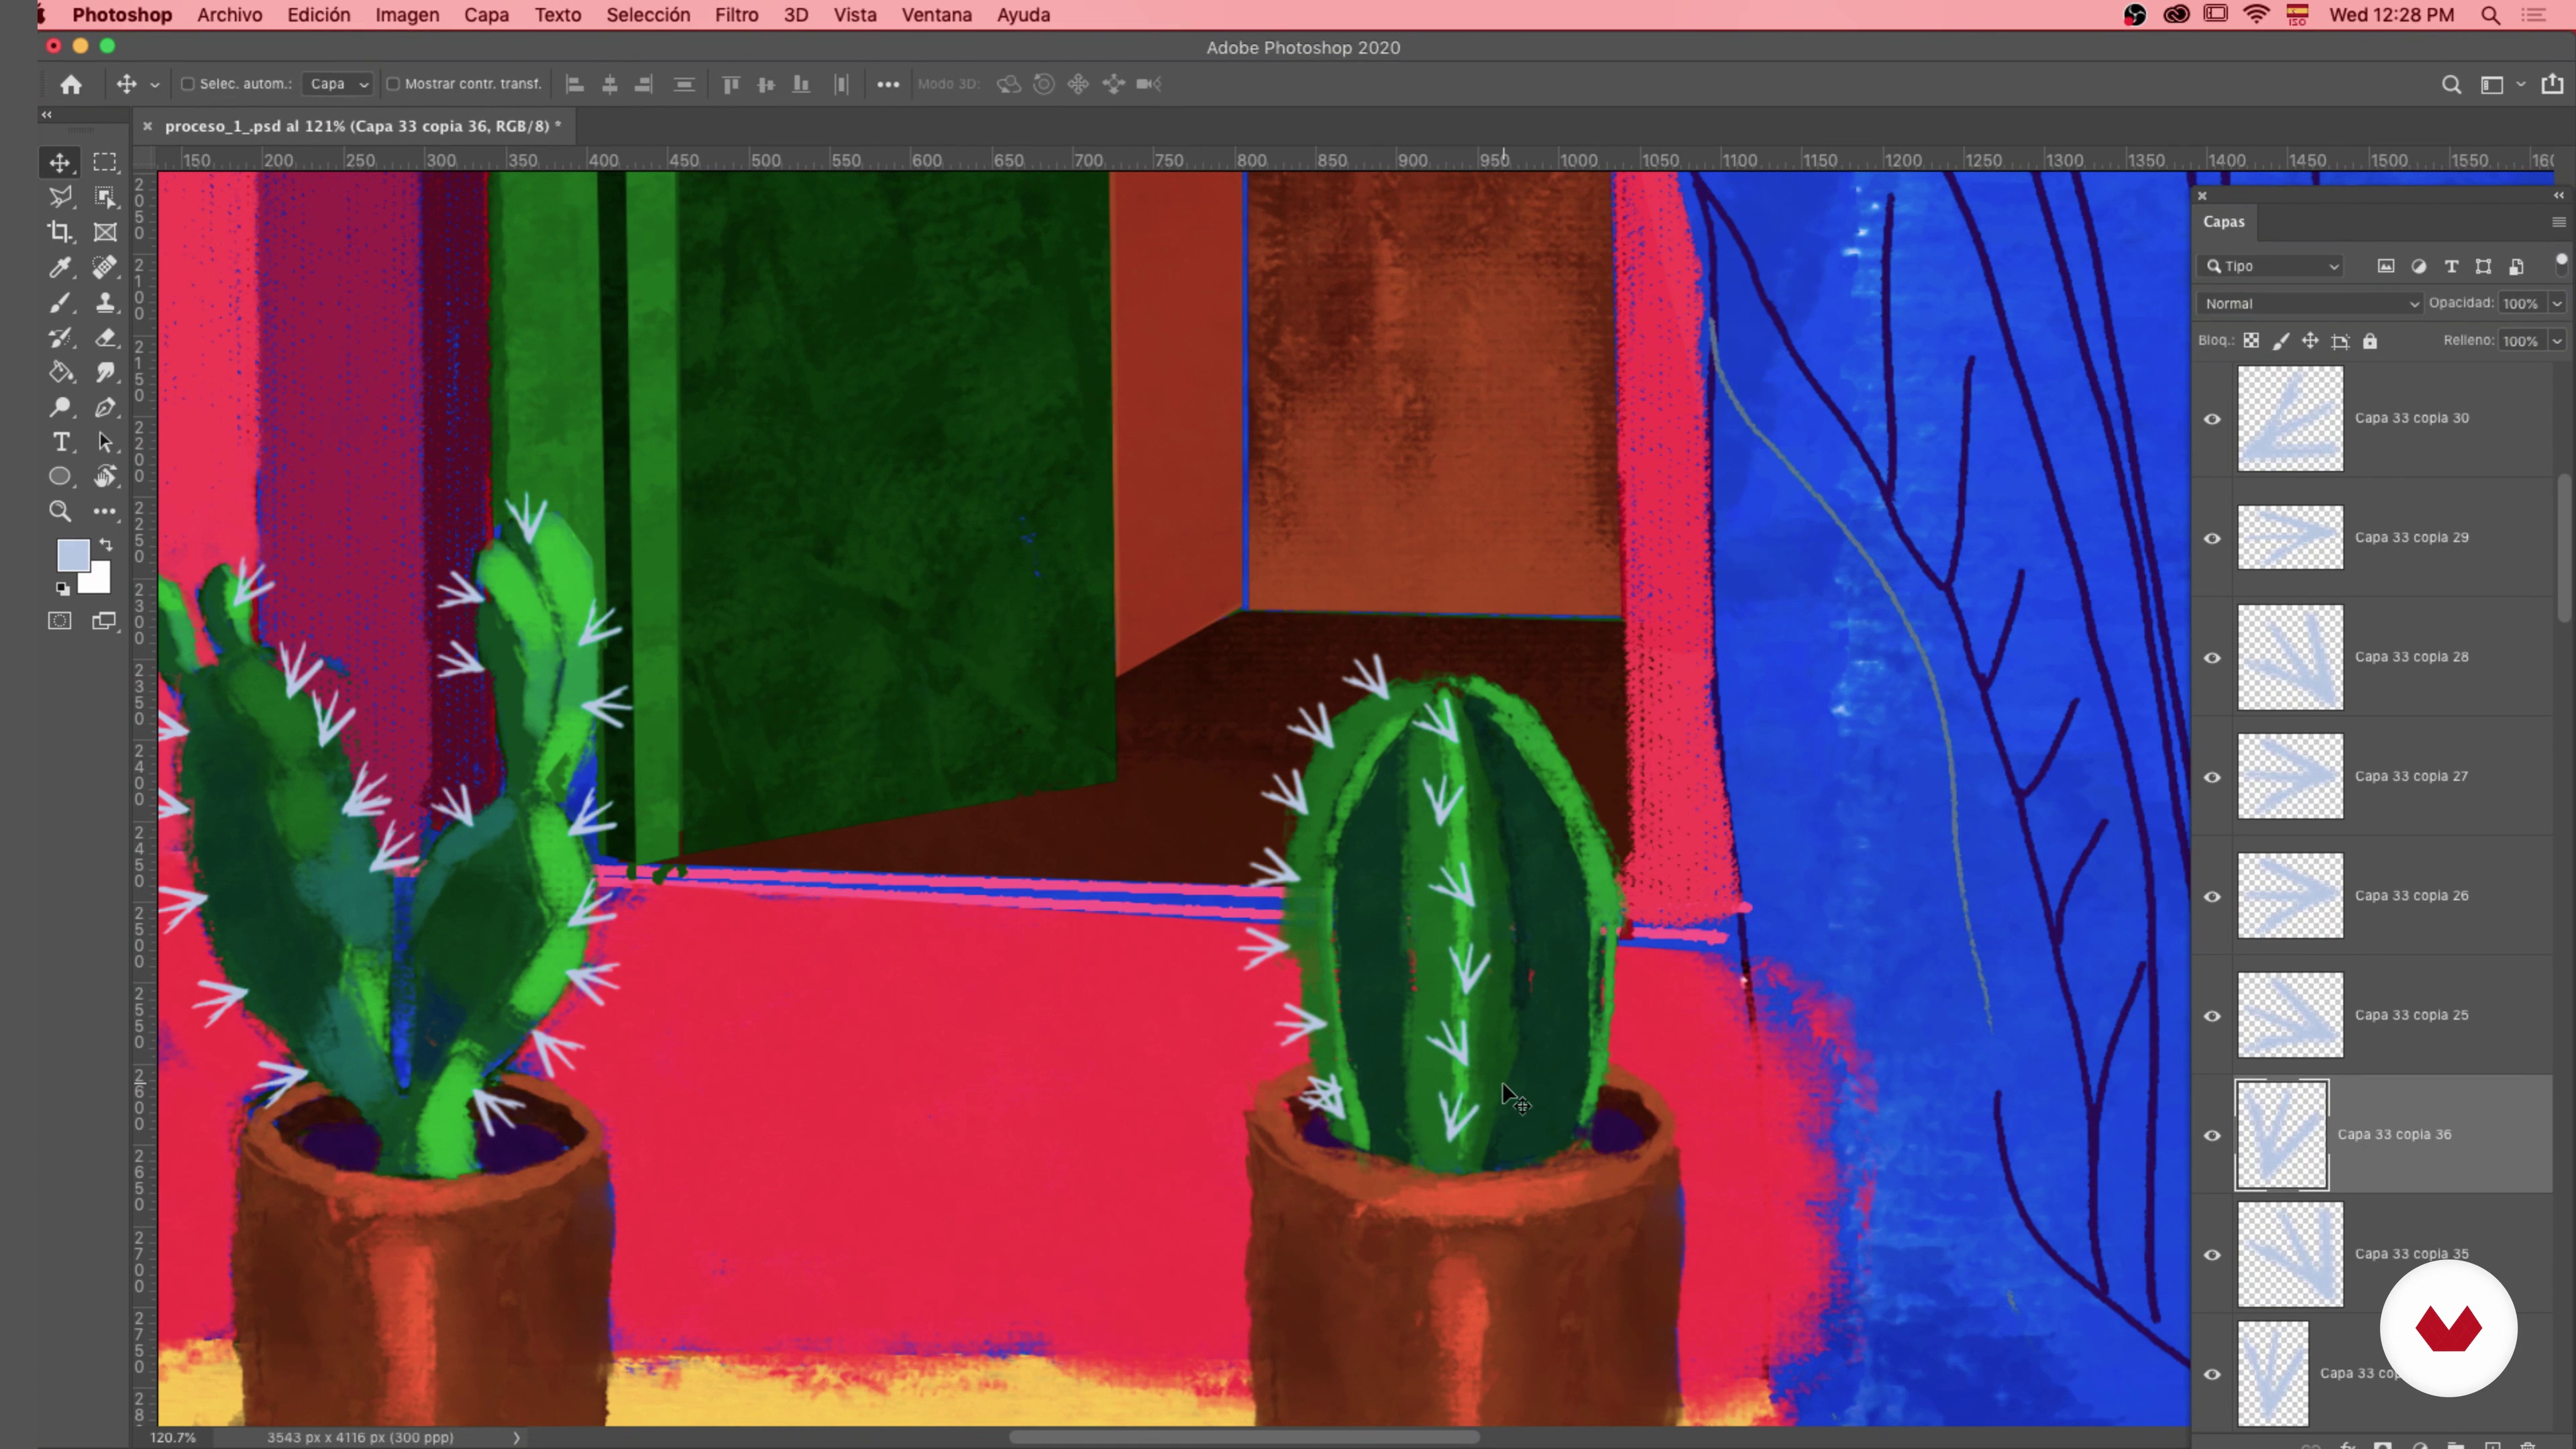Open the Edición menu
This screenshot has height=1449, width=2576.
318,15
